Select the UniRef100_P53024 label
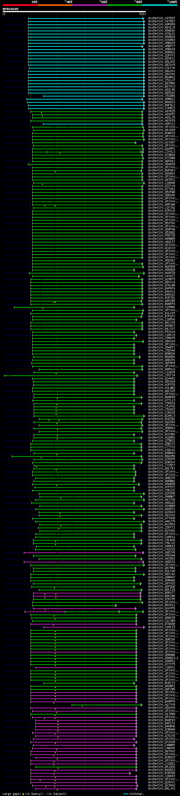The image size is (180, 796). tap(161, 332)
